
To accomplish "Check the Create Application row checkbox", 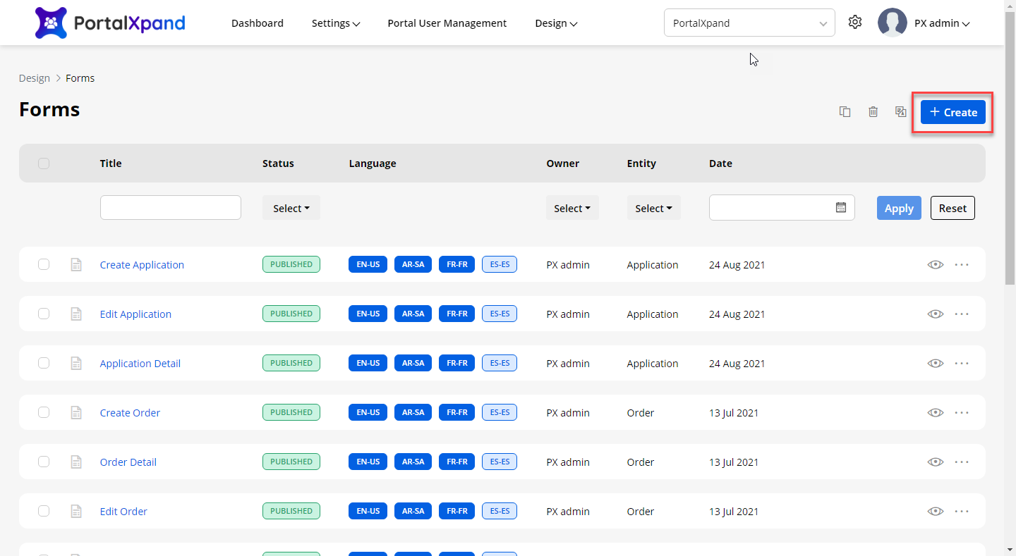I will click(44, 265).
